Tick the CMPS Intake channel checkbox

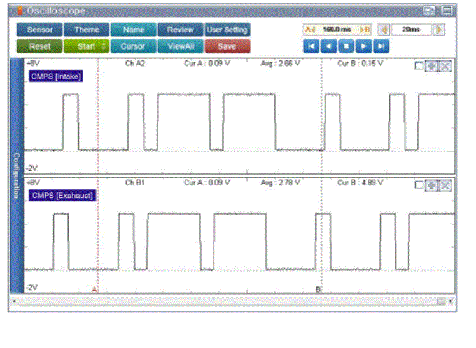[x=419, y=66]
